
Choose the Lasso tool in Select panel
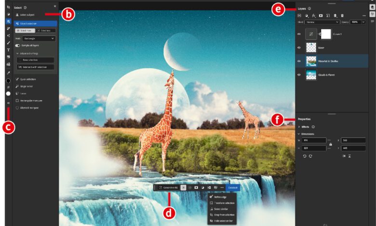pos(21,93)
